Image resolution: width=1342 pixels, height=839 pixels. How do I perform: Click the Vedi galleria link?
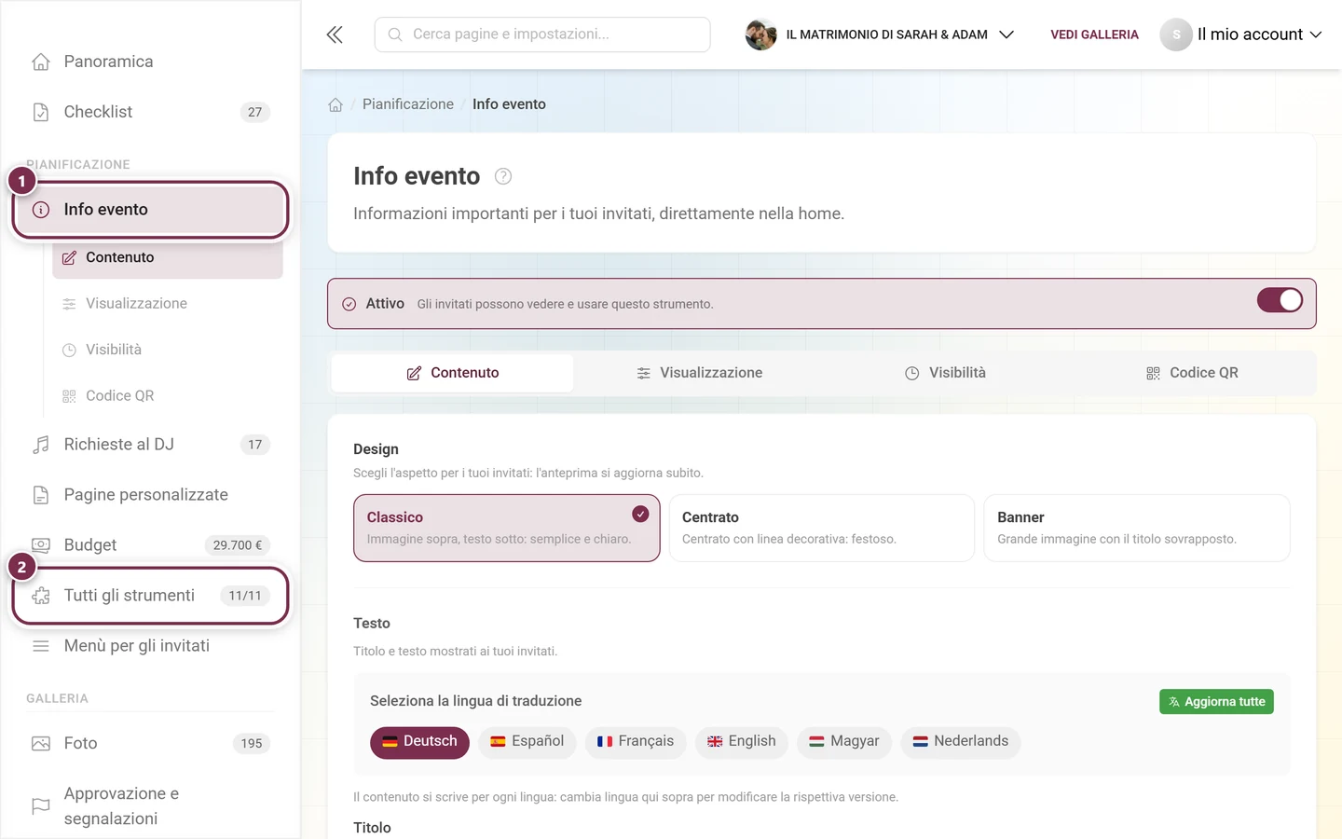[1094, 34]
